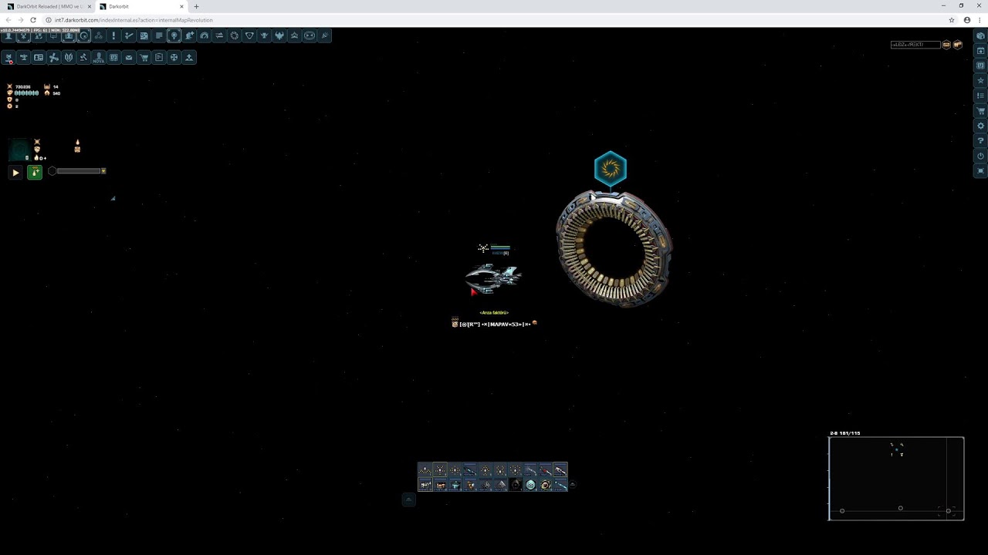Open the browser three-dot menu
Screen dimensions: 988x555
pyautogui.click(x=980, y=20)
